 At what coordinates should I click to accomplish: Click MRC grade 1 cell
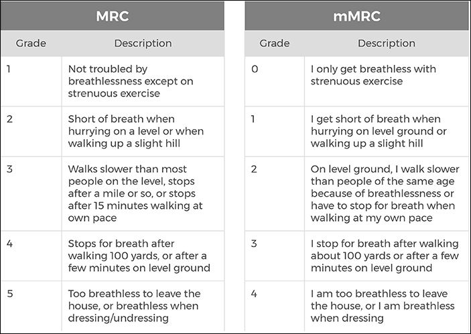tap(10, 69)
